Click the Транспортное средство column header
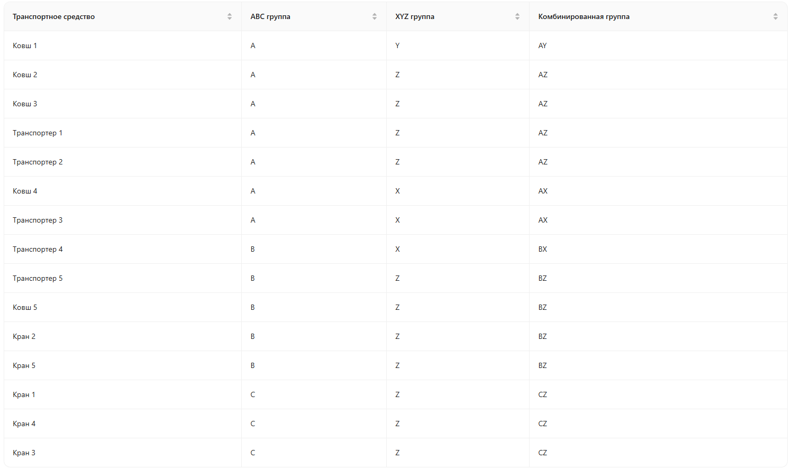The image size is (792, 469). click(54, 17)
